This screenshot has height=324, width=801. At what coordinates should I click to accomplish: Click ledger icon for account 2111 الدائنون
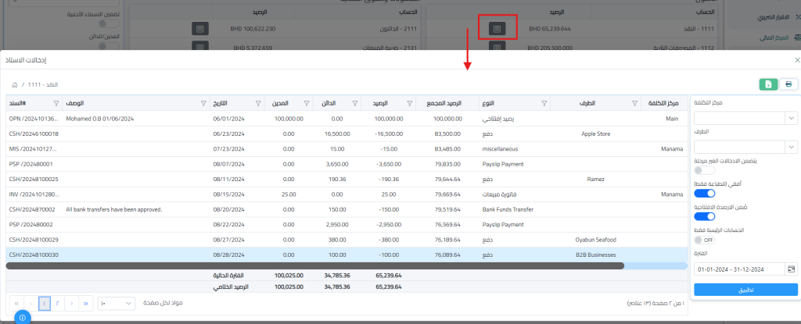200,28
